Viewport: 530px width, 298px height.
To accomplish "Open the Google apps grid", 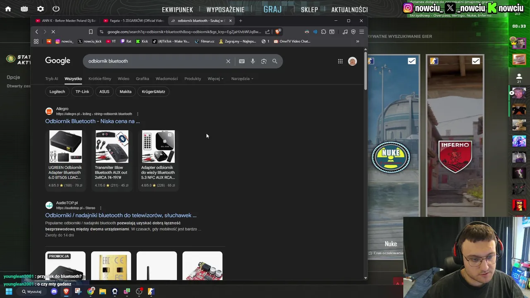I will click(340, 61).
